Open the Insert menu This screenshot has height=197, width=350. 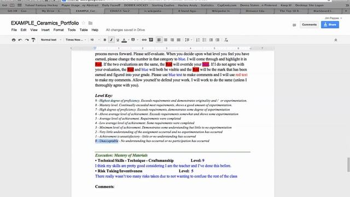[45, 30]
